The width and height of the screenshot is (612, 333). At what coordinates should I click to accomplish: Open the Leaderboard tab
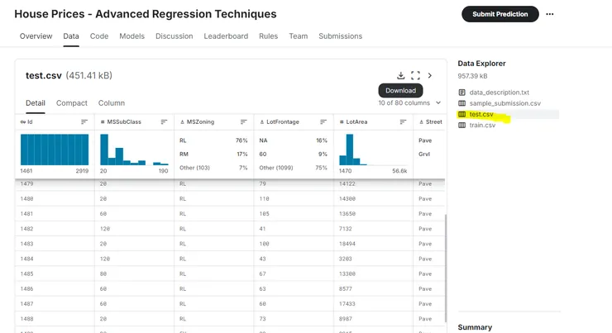[226, 36]
